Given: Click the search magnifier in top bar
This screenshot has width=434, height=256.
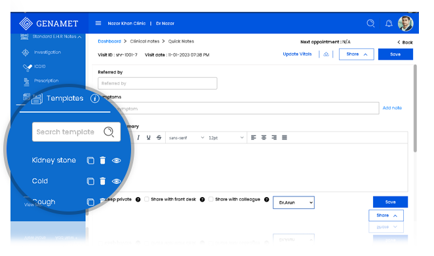Looking at the screenshot, I should coord(370,23).
